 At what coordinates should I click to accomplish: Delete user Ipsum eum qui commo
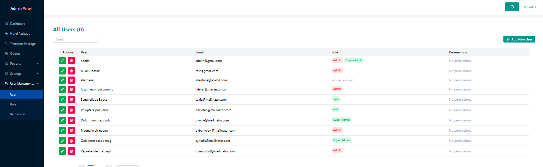pos(71,89)
